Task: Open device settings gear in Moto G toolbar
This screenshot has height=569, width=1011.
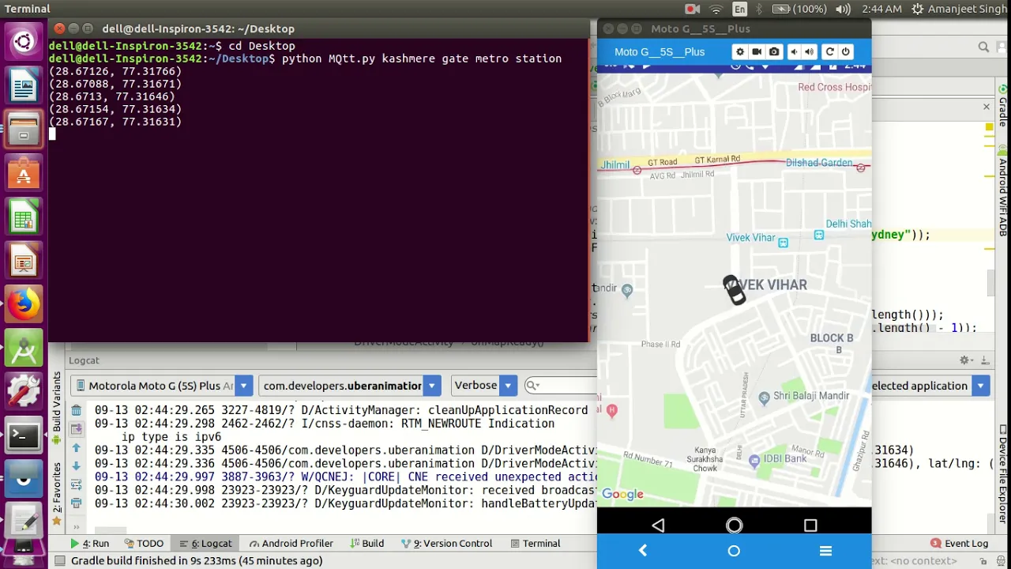Action: [x=740, y=51]
